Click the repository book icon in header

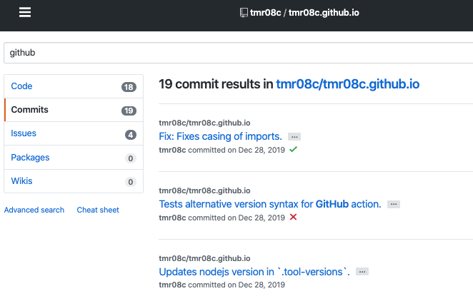point(244,13)
